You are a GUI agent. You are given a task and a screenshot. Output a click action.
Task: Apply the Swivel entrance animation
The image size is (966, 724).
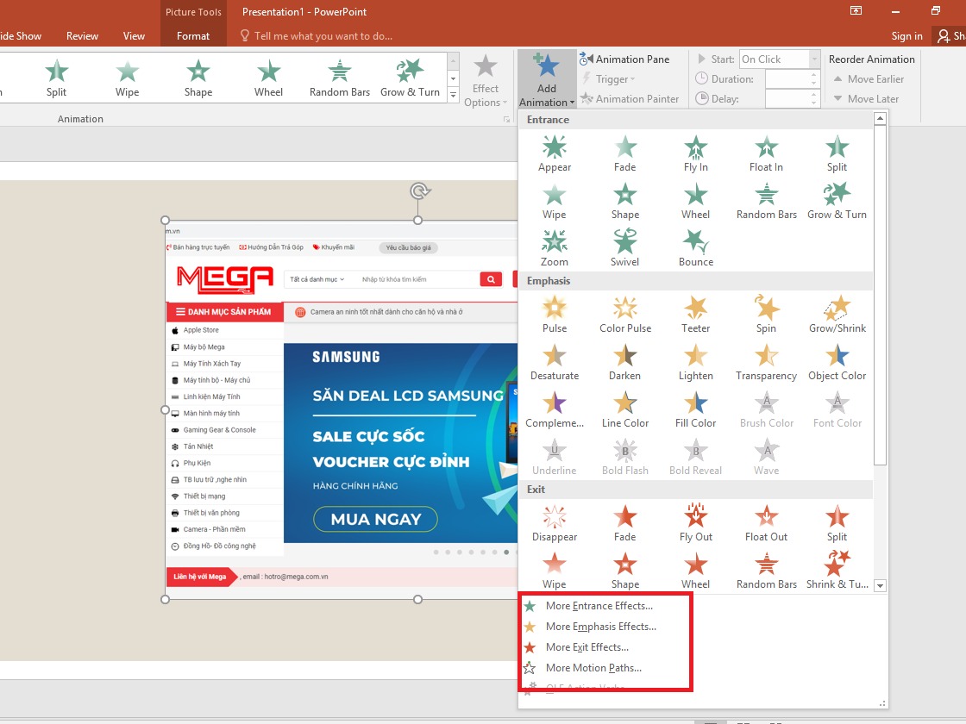coord(624,249)
